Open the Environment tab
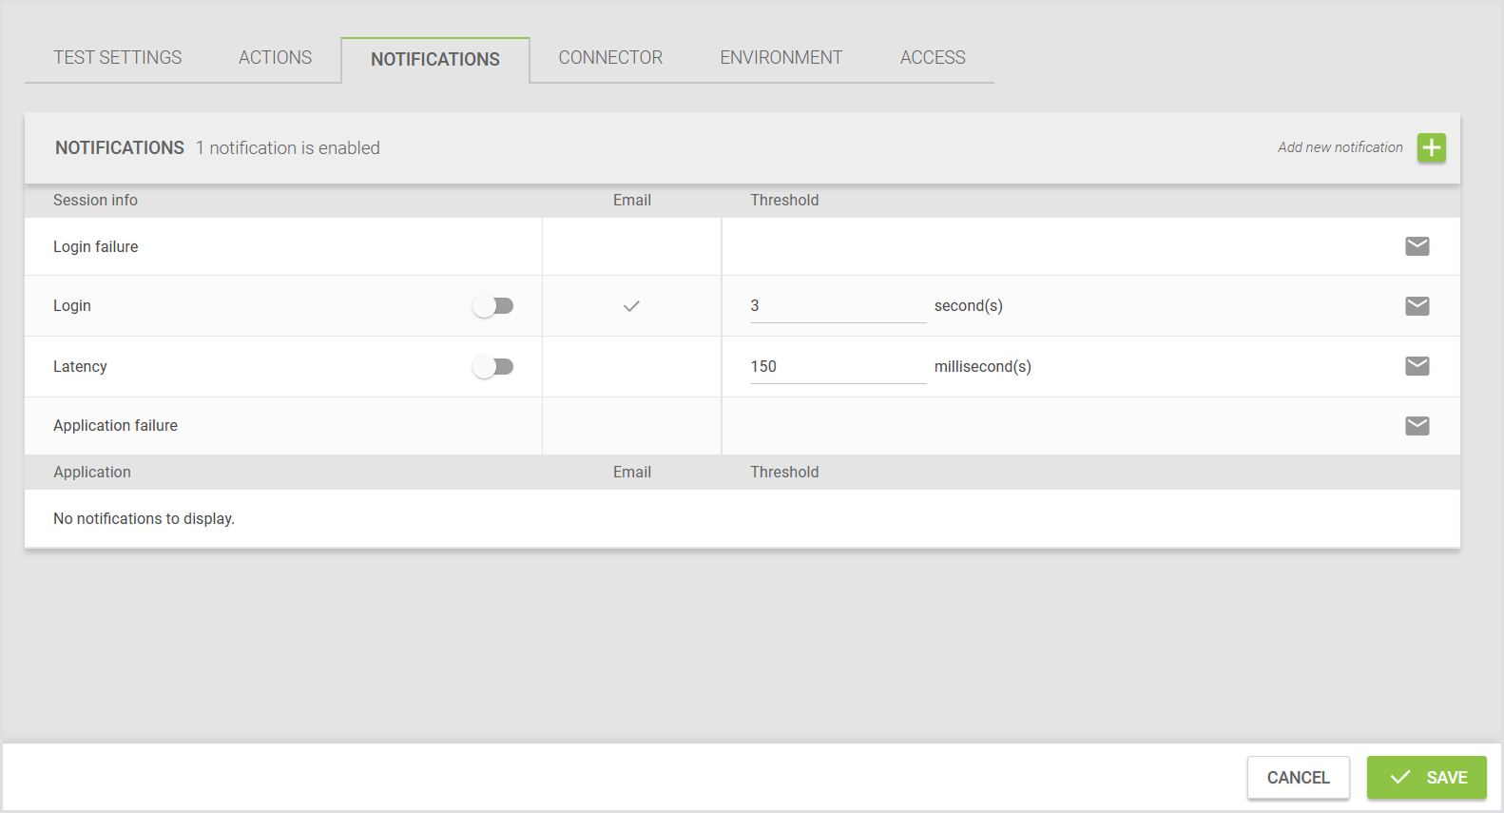The image size is (1504, 813). (781, 58)
